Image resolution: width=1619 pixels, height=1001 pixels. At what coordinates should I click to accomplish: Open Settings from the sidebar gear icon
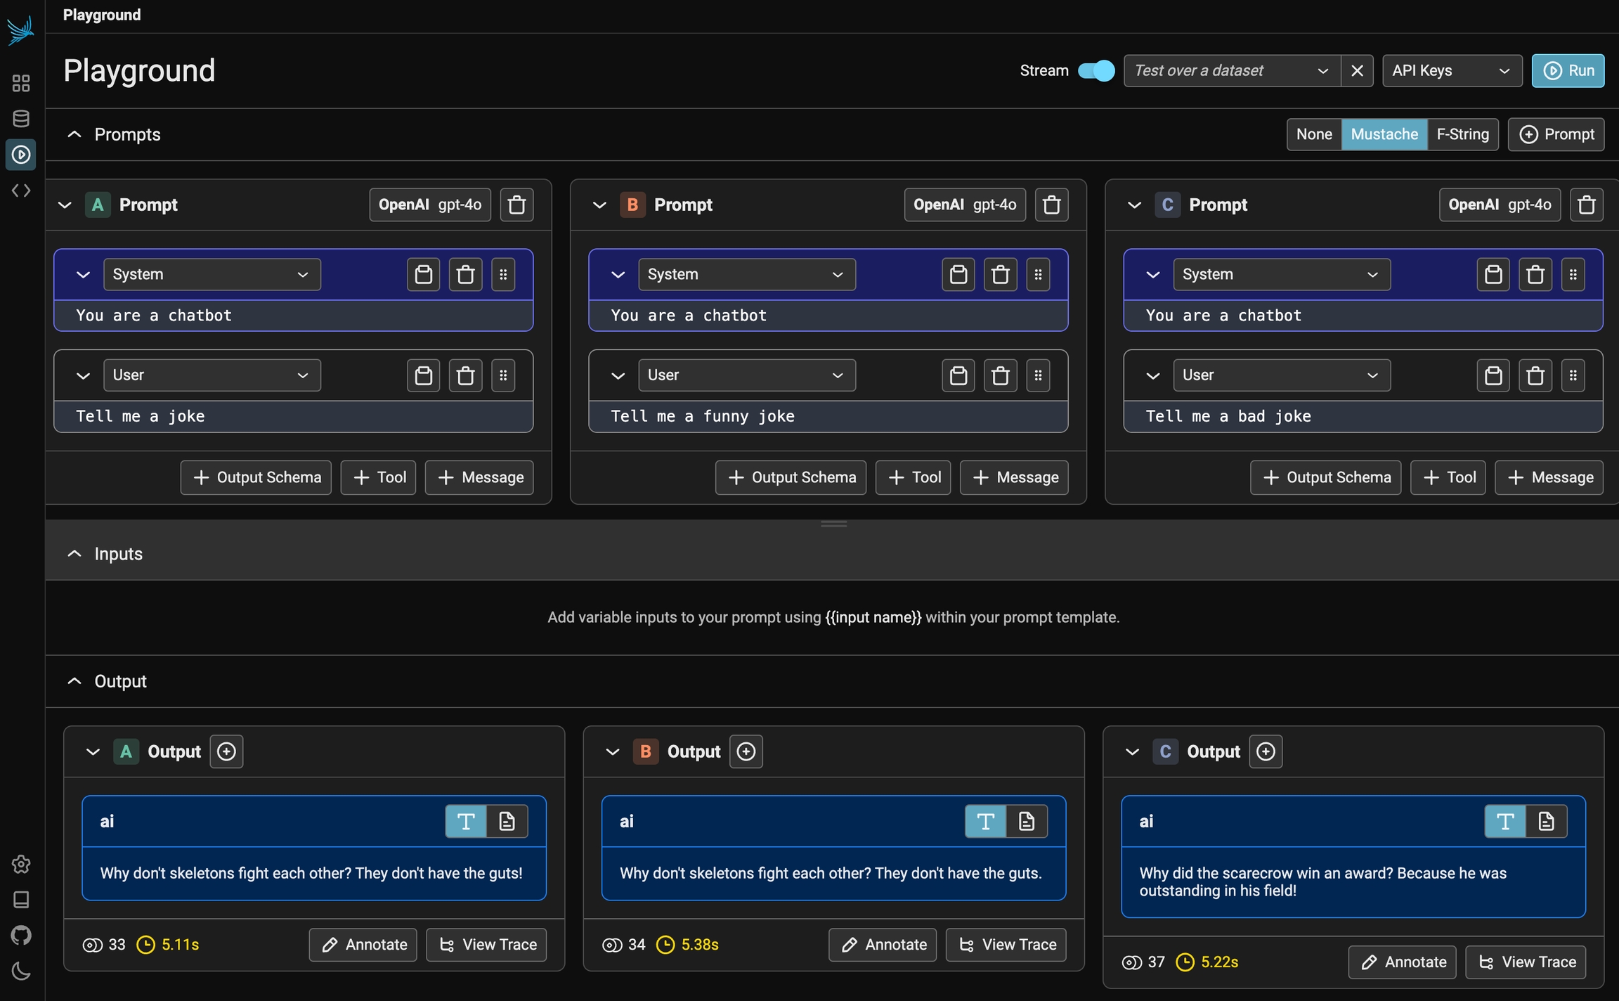coord(21,864)
